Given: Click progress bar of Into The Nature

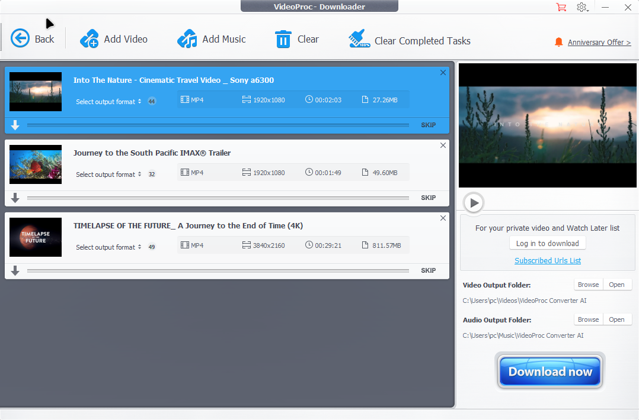Looking at the screenshot, I should 218,125.
